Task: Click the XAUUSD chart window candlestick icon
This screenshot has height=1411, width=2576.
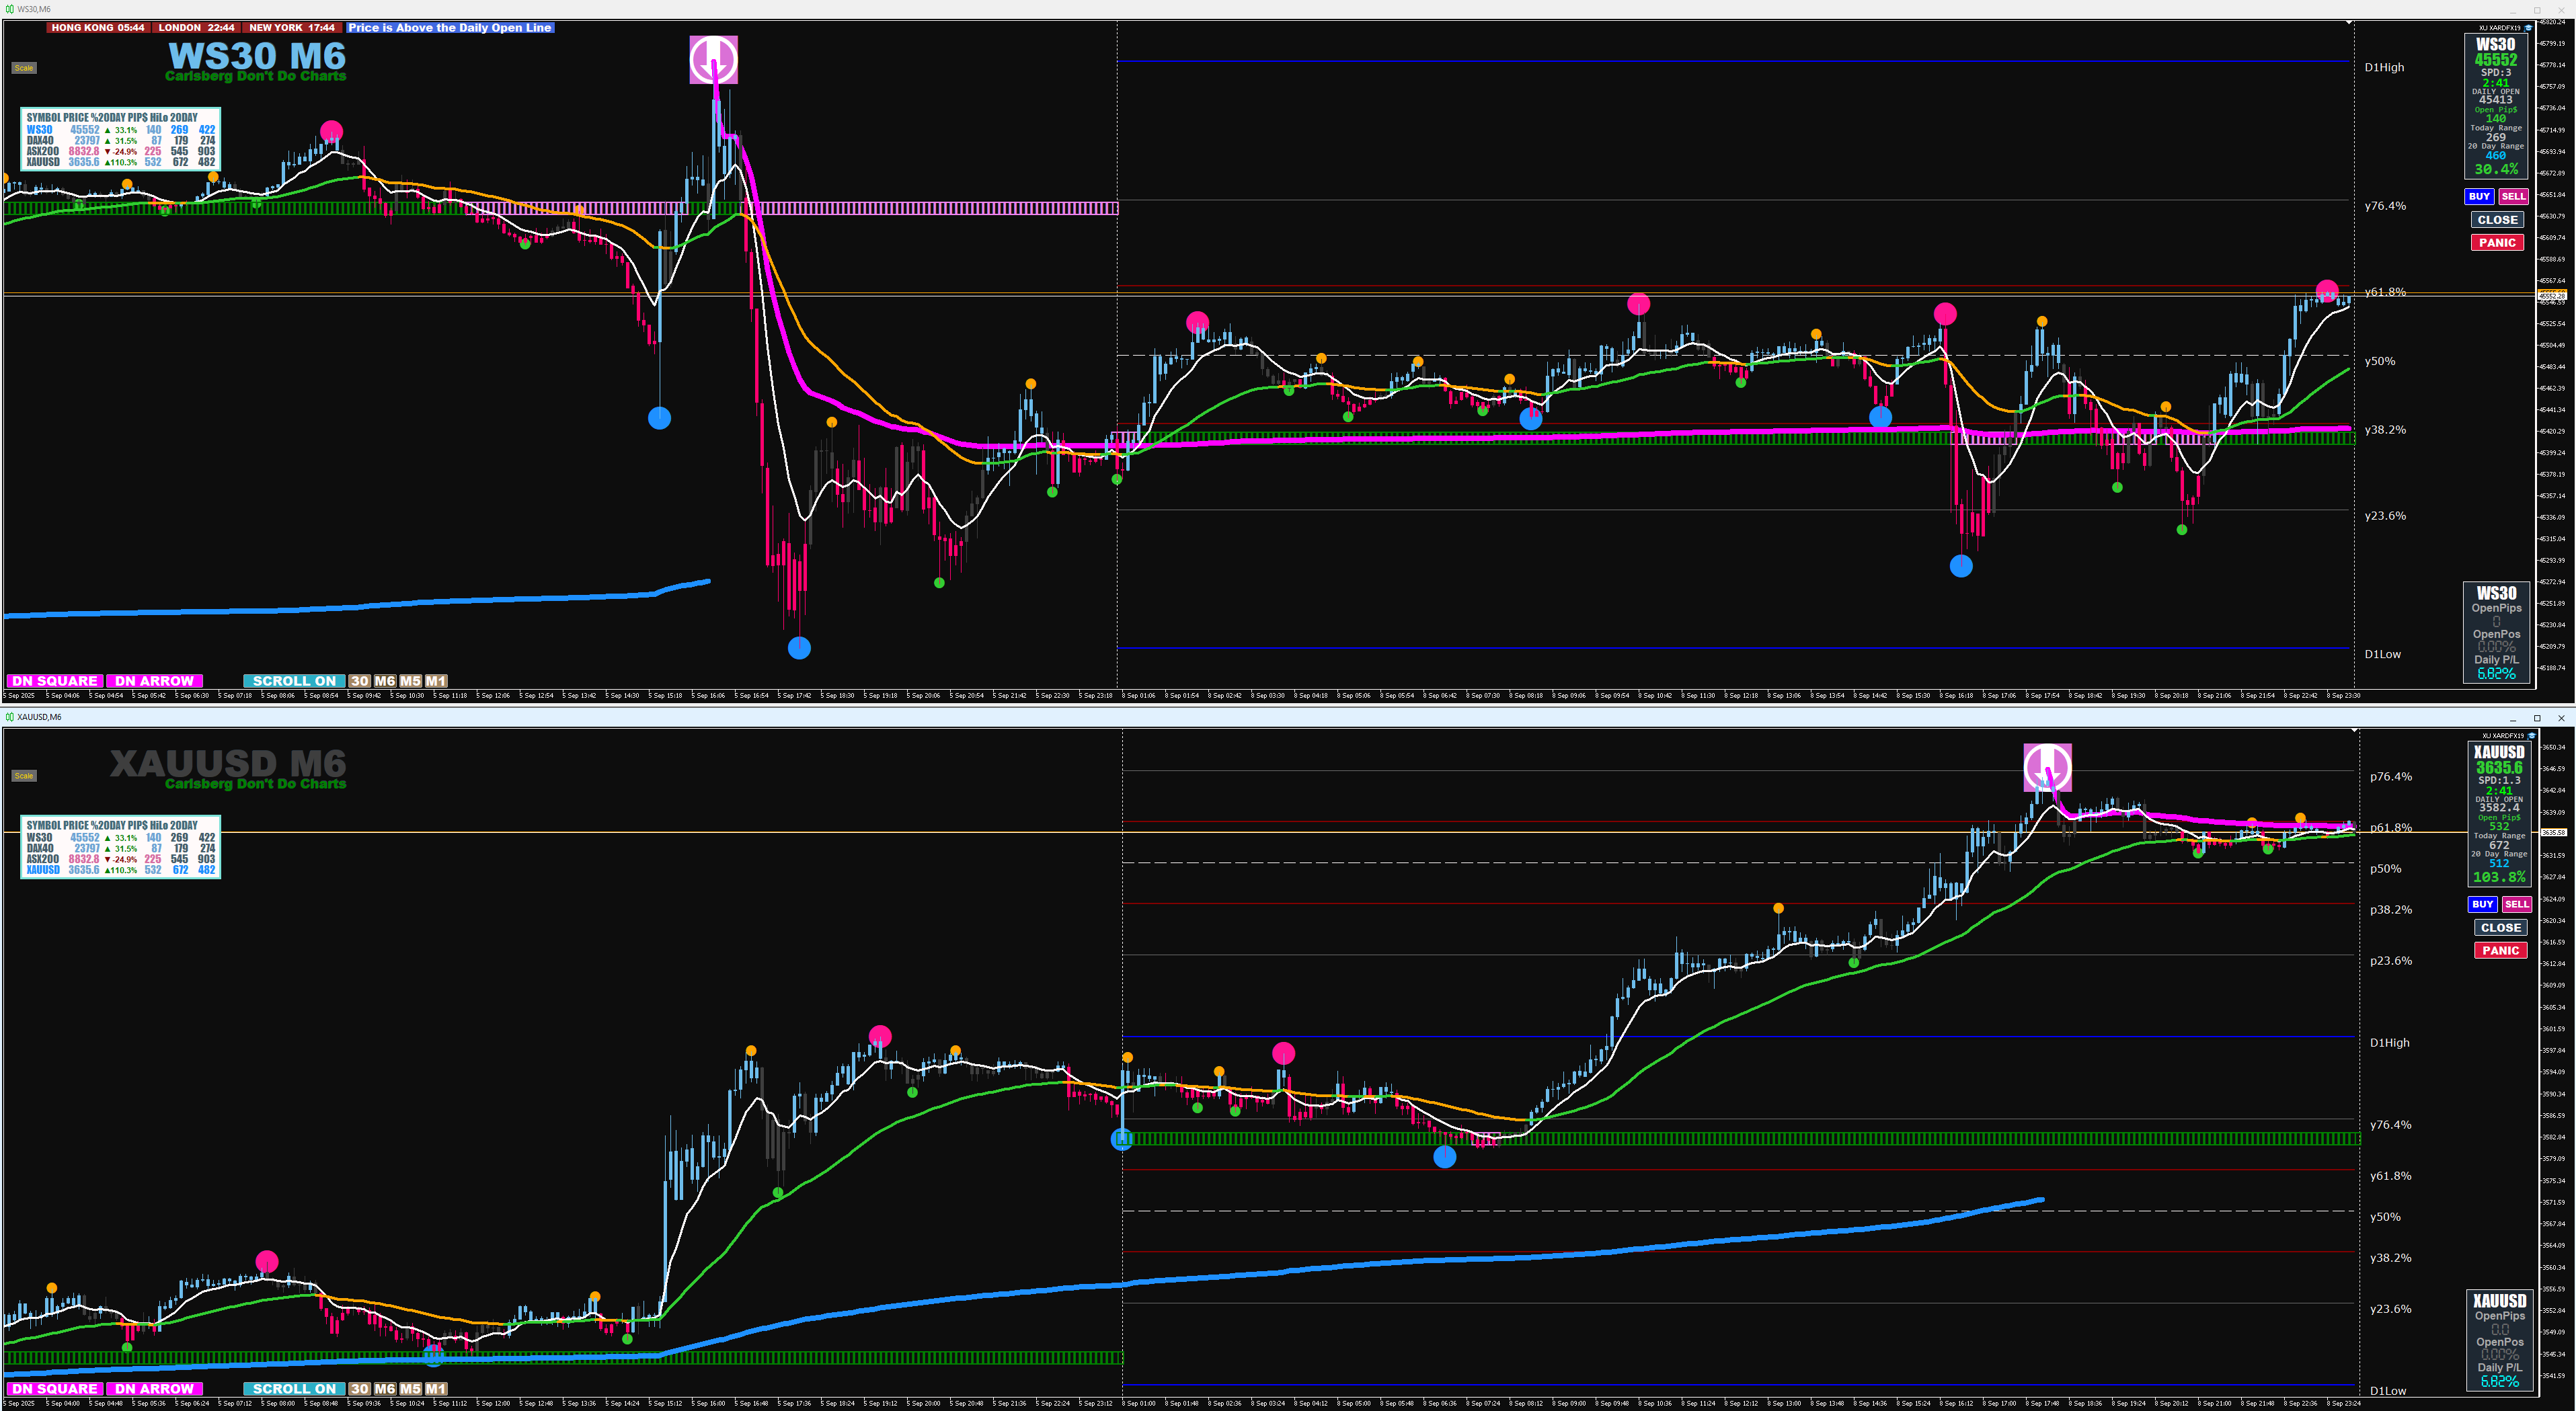Action: pos(9,717)
